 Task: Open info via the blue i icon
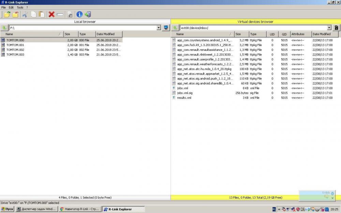click(x=79, y=14)
